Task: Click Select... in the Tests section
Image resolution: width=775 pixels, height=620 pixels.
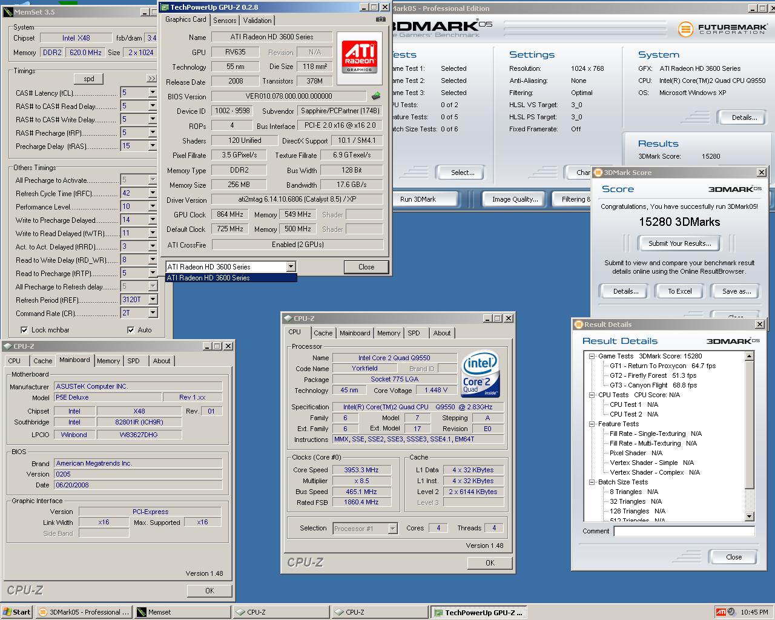Action: pyautogui.click(x=463, y=173)
